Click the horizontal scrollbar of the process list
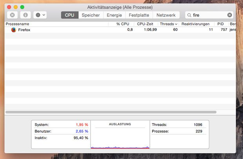This screenshot has height=159, width=243. click(111, 112)
